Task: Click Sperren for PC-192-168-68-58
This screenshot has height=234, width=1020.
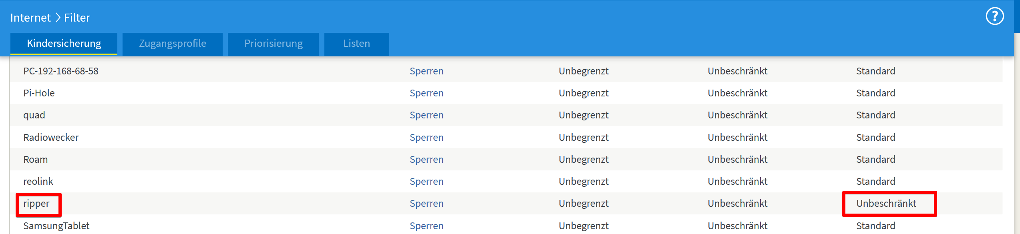Action: [x=427, y=71]
